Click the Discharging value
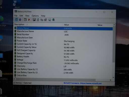This screenshot has width=129, height=97. tap(69, 41)
